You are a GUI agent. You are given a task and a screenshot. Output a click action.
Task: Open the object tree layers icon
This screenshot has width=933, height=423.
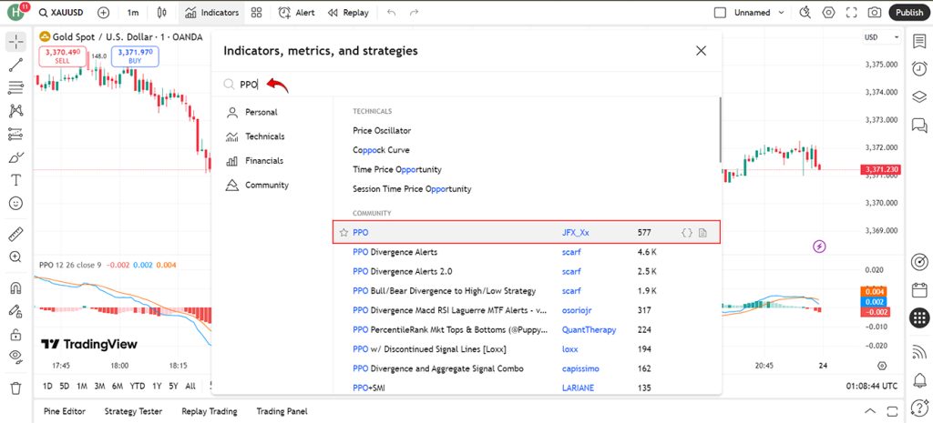point(919,96)
